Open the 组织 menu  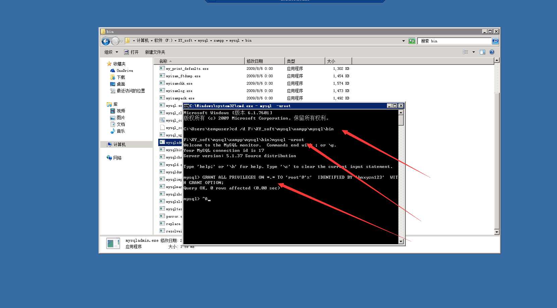(x=111, y=52)
